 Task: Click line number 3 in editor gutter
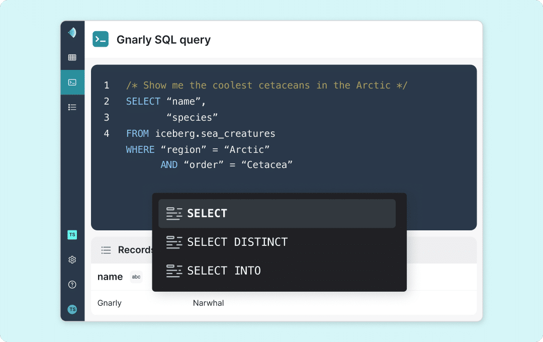click(x=107, y=118)
